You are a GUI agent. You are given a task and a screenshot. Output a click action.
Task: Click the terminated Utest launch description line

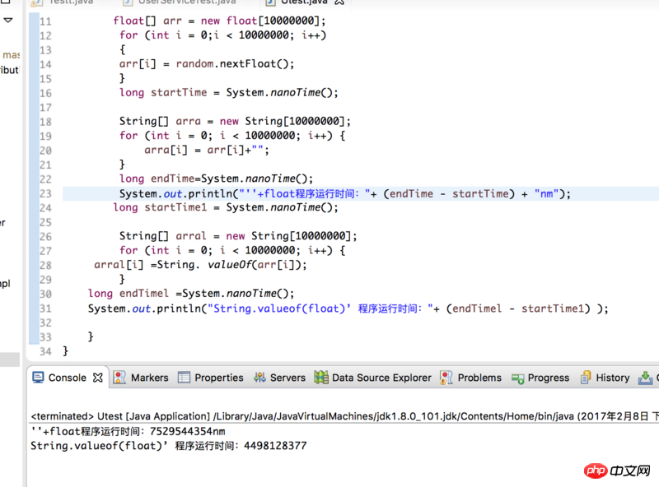coord(344,416)
